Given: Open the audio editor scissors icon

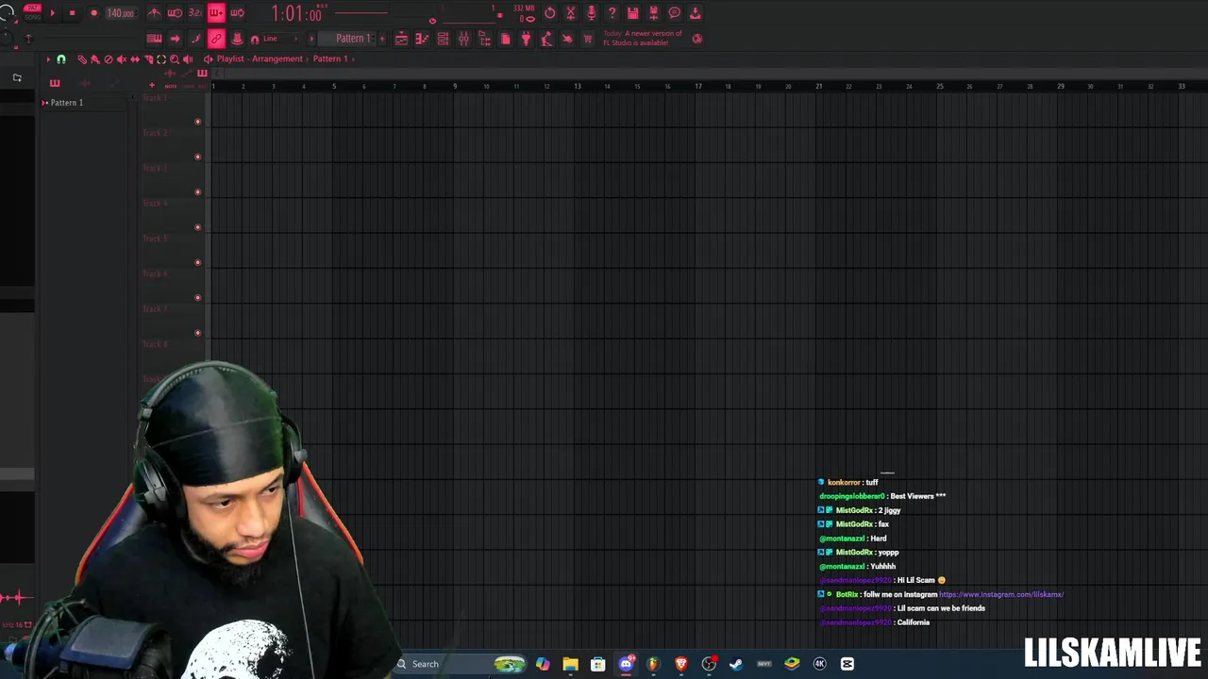Looking at the screenshot, I should coord(571,13).
